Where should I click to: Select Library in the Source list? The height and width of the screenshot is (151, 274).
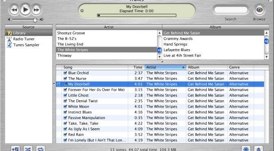(29, 33)
